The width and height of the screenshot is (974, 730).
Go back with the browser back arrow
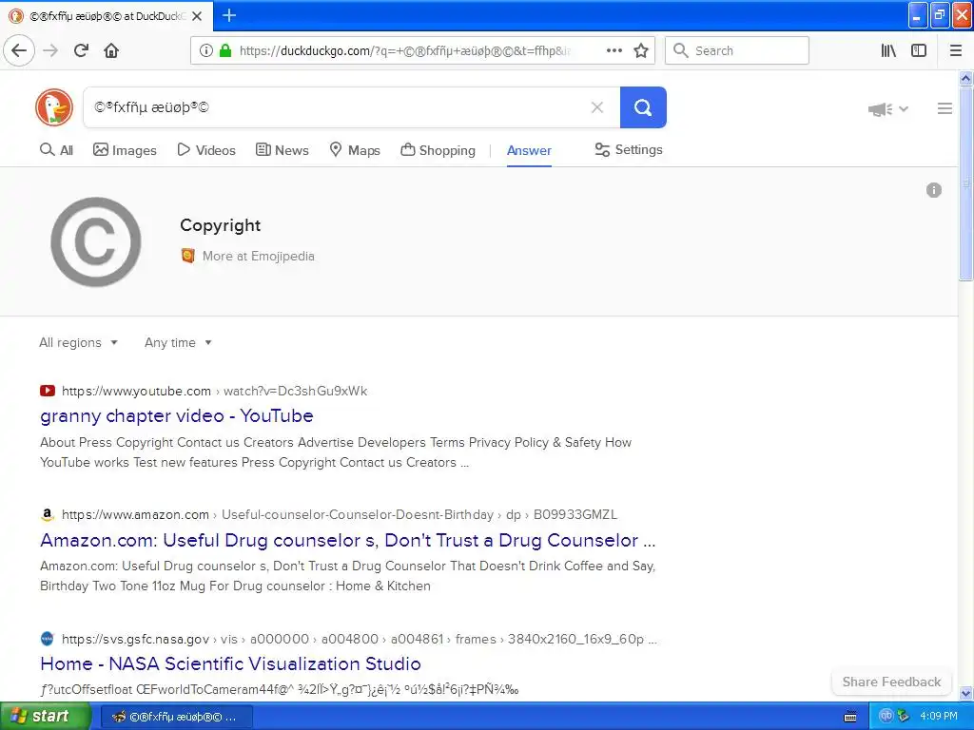pos(19,50)
